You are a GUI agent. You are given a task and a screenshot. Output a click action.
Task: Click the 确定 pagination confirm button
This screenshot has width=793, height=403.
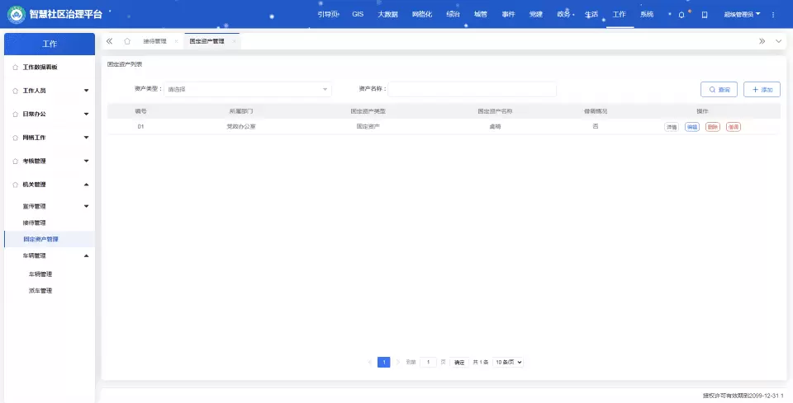[x=459, y=362]
